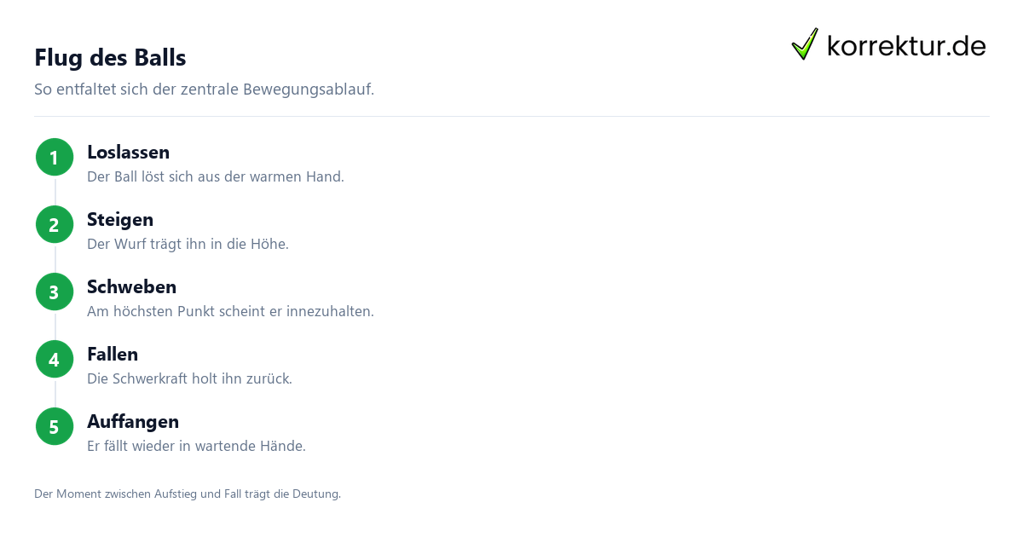This screenshot has width=1023, height=537.
Task: Click the green step 5 circle
Action: [x=55, y=426]
